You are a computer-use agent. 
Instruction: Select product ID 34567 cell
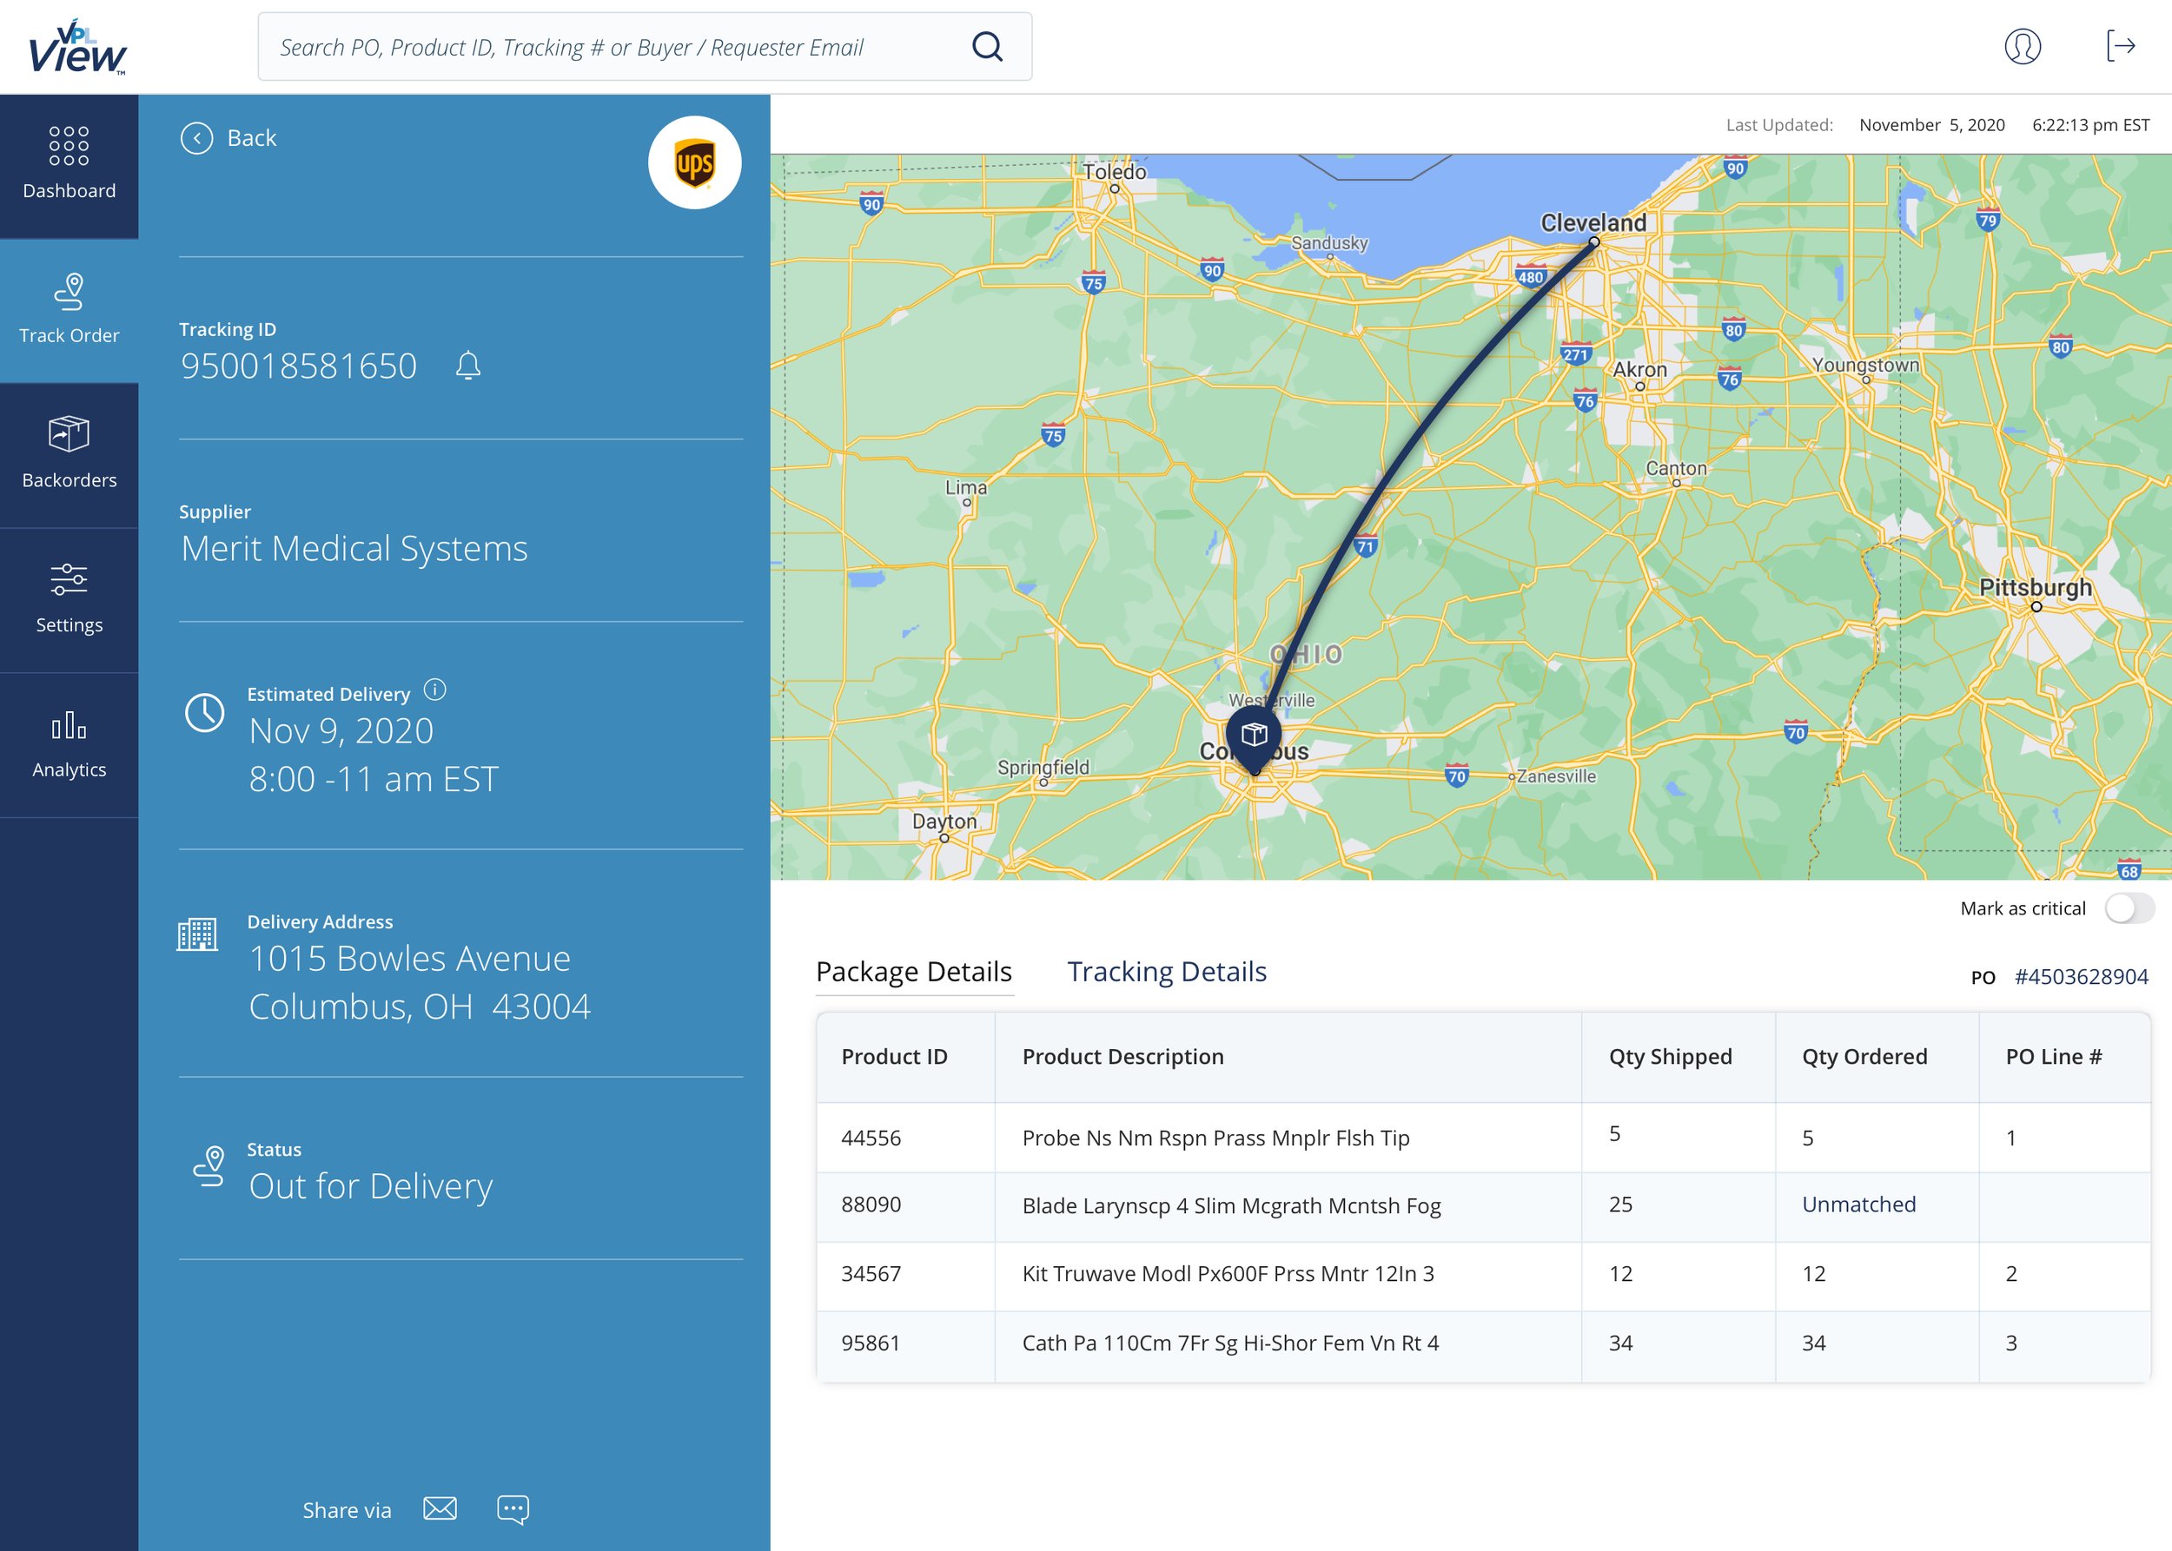[x=906, y=1275]
